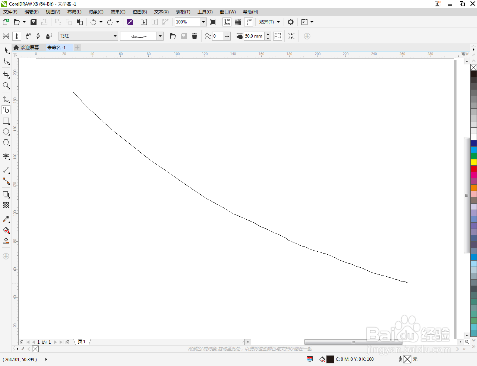477x366 pixels.
Task: Expand the zoom level 100% dropdown
Action: click(203, 22)
